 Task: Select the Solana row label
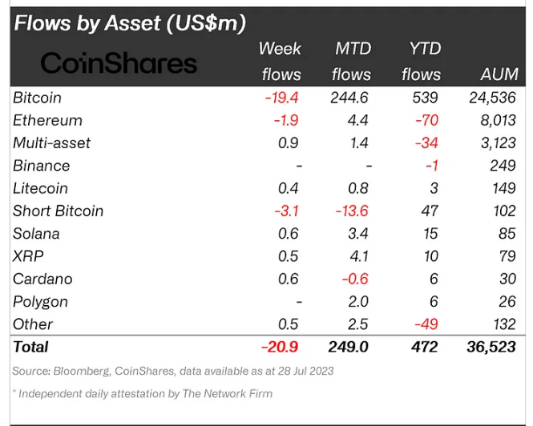[37, 234]
